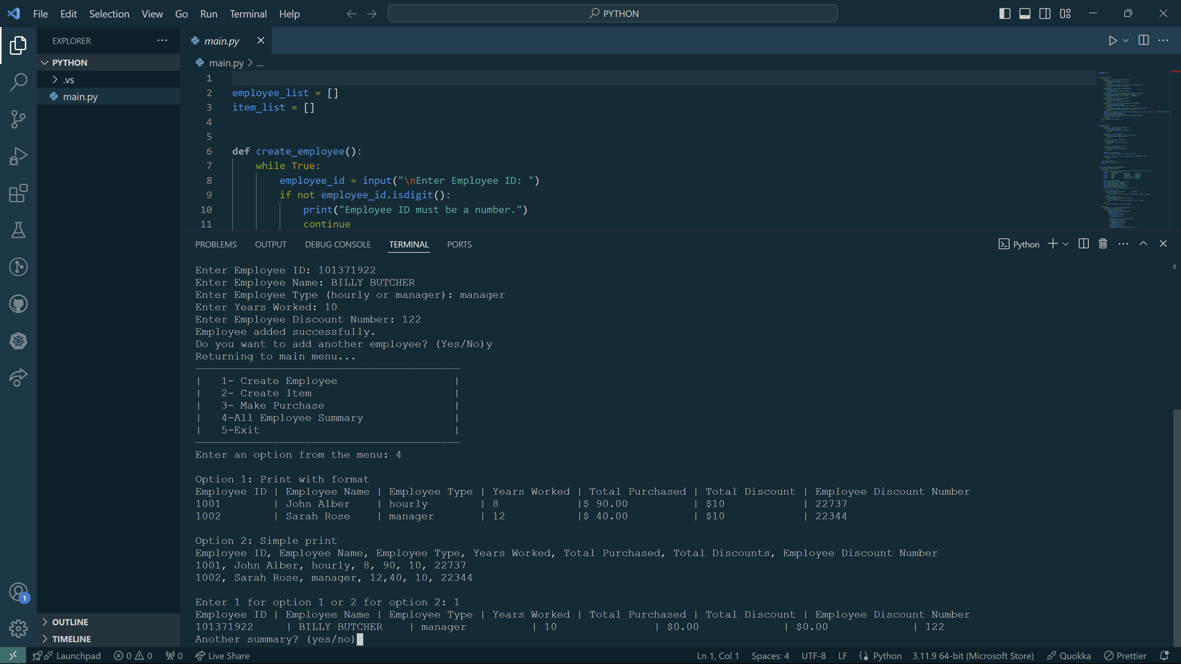
Task: Open the File menu
Action: point(40,14)
